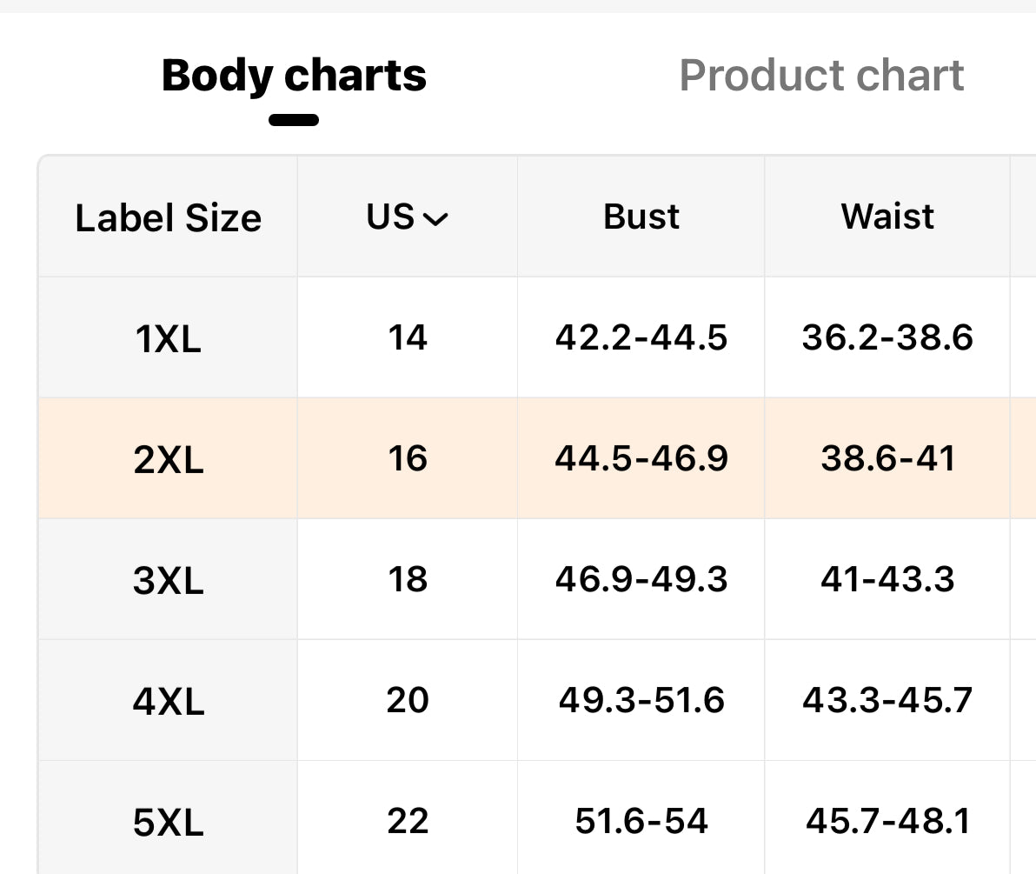Click the Waist column header
Viewport: 1036px width, 874px height.
click(887, 217)
